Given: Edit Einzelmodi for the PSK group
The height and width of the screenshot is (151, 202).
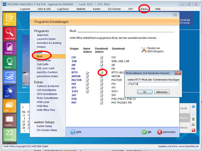Looking at the screenshot, I should pos(102,99).
